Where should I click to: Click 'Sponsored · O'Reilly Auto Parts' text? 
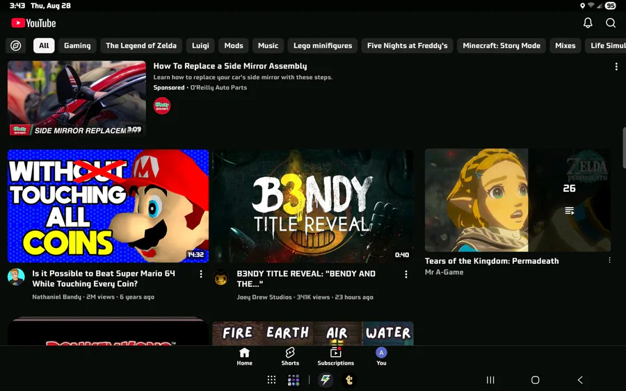pyautogui.click(x=200, y=88)
